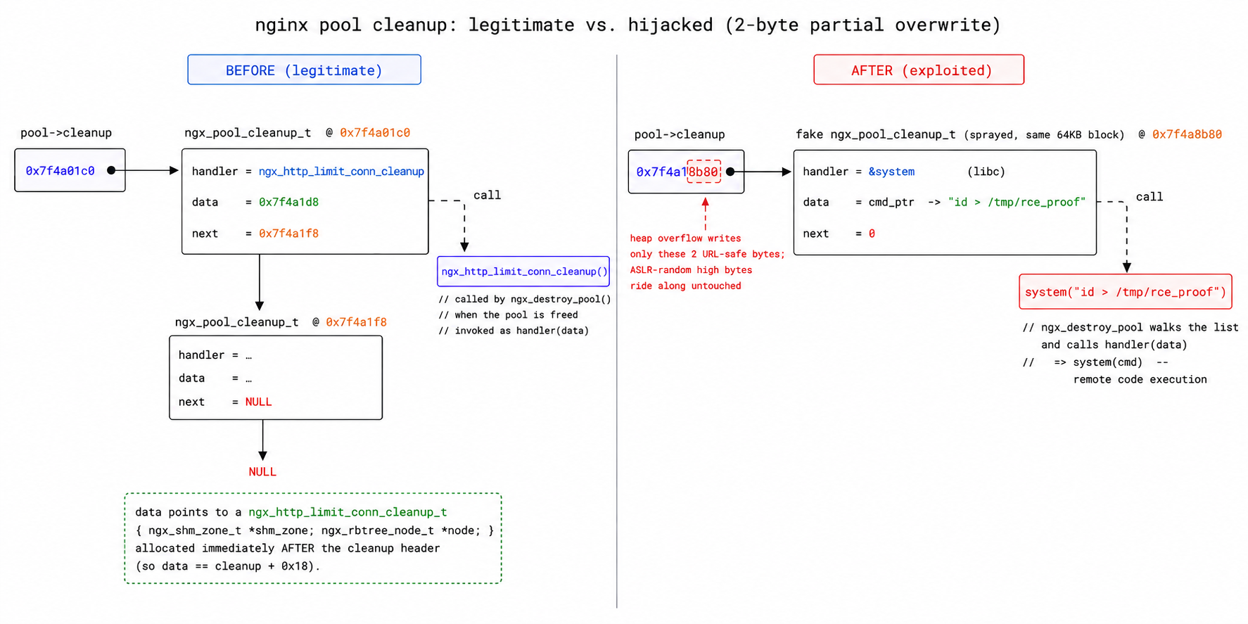1248x624 pixels.
Task: Click 'allocated immediately AFTER the cleanup header' line
Action: (288, 548)
